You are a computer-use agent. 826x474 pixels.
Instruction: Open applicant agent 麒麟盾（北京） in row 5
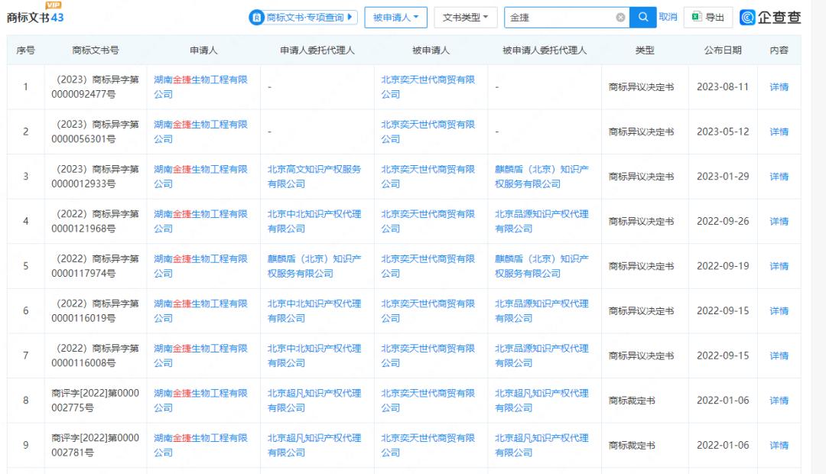(314, 266)
